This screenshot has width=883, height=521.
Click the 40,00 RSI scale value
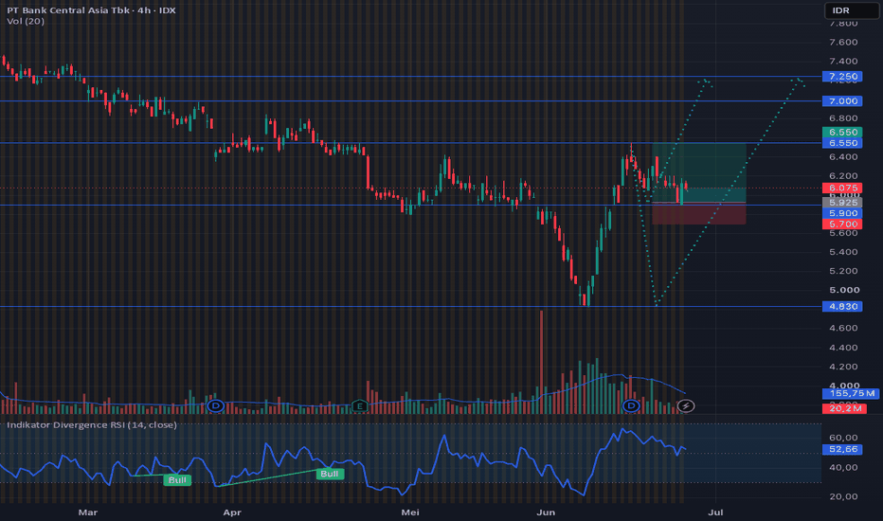tap(843, 468)
